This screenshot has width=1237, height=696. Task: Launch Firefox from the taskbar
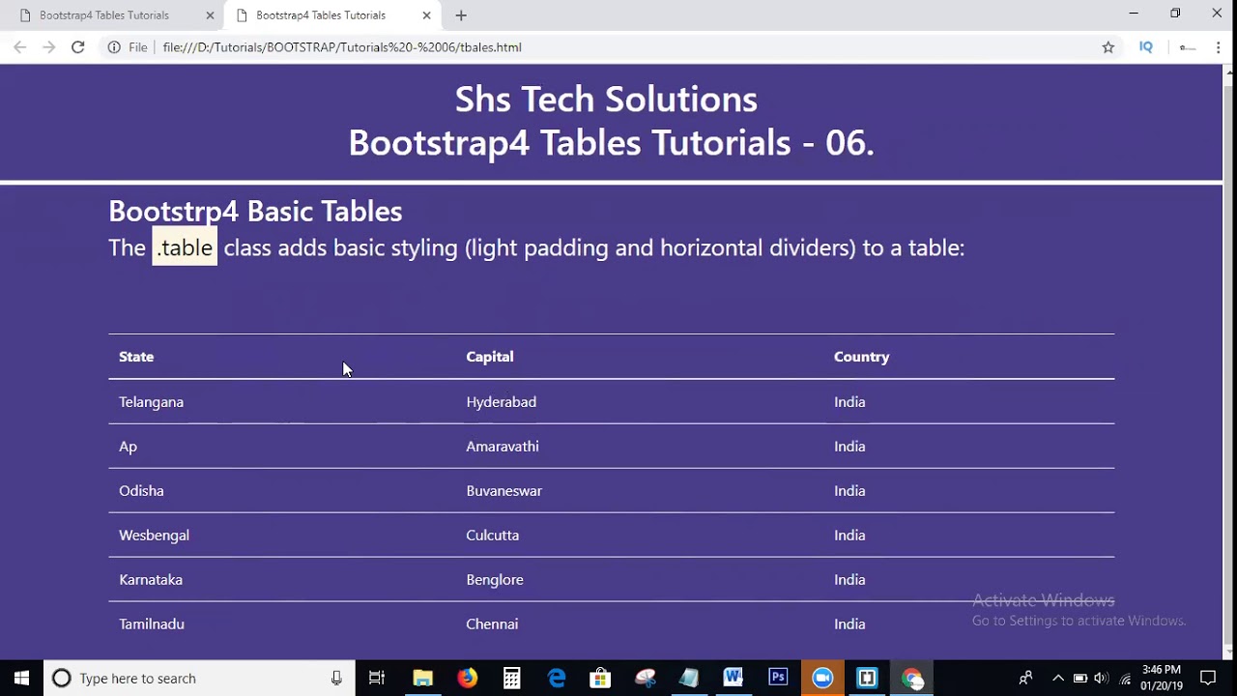(467, 678)
